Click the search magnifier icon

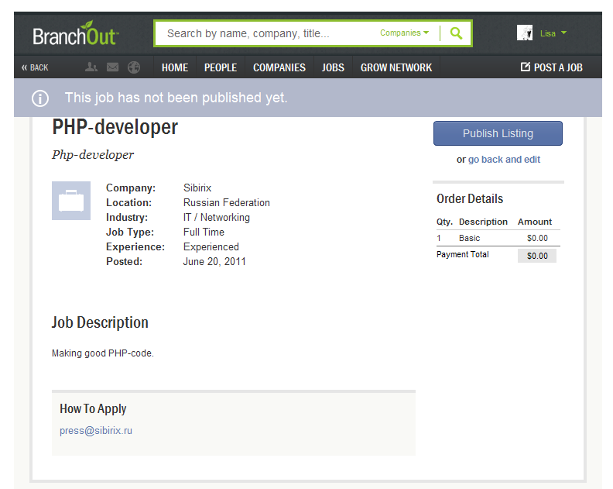456,33
